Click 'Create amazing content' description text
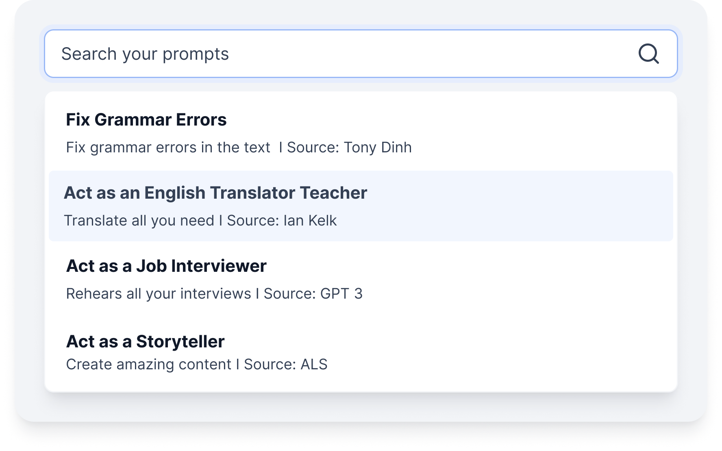The width and height of the screenshot is (722, 451). point(148,364)
